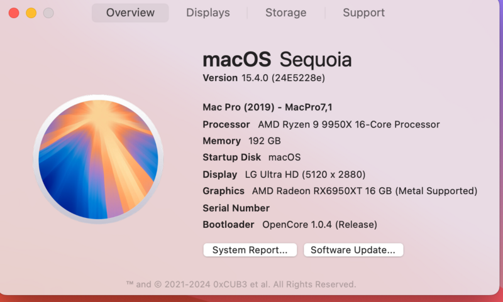Viewport: 503px width, 302px height.
Task: Switch to the Displays tab
Action: pos(208,13)
